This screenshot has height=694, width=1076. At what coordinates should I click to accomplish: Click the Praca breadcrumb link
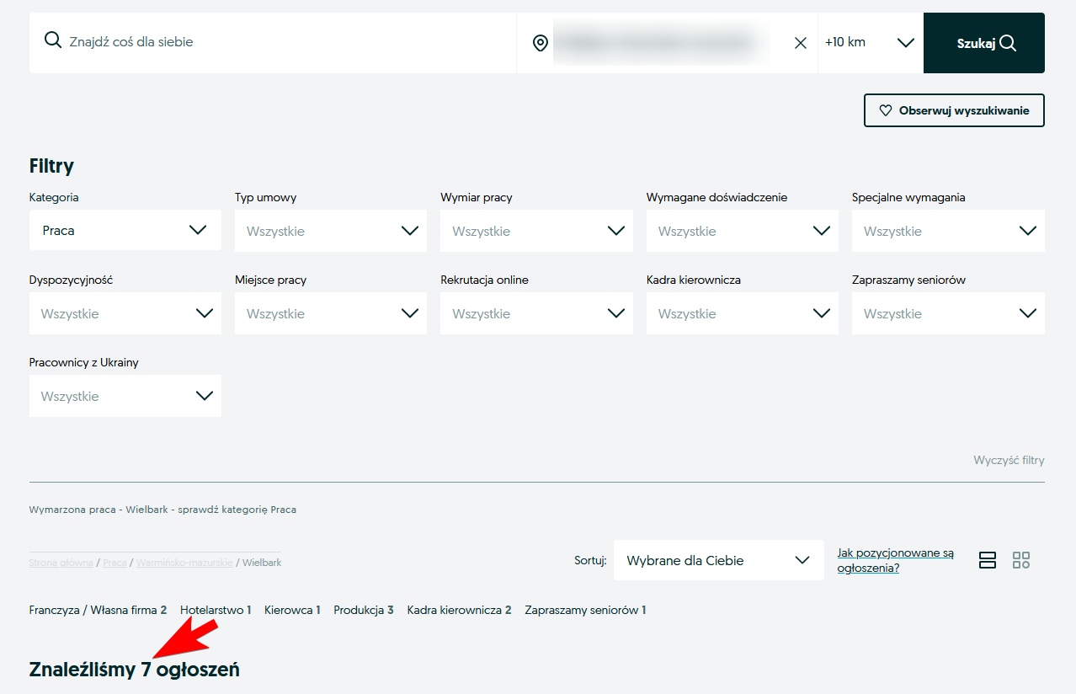(x=115, y=563)
